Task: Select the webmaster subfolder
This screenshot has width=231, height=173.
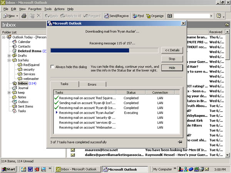Action: point(31,79)
